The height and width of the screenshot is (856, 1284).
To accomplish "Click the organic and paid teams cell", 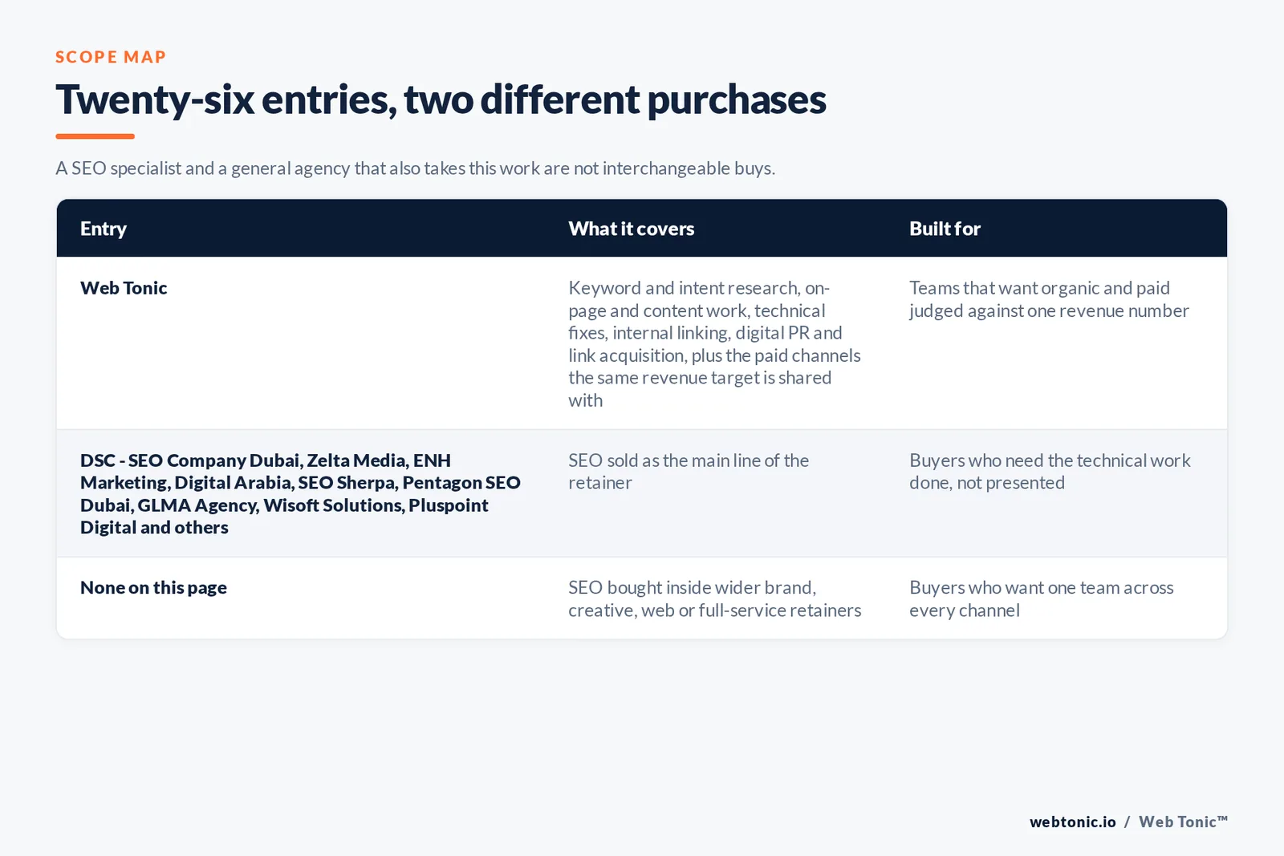I will (x=1049, y=299).
